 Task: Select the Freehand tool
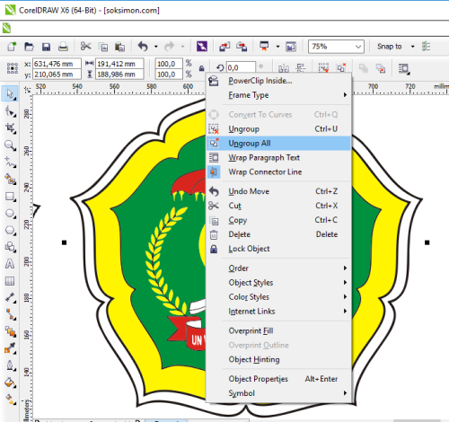pos(10,162)
